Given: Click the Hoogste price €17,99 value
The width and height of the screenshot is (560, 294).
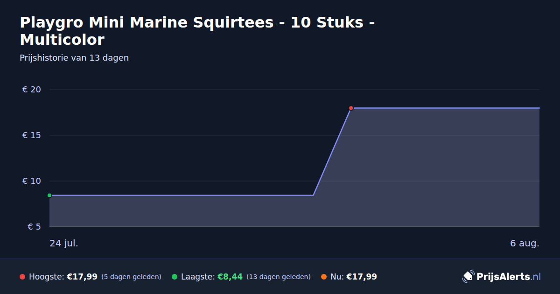Looking at the screenshot, I should click(x=82, y=277).
